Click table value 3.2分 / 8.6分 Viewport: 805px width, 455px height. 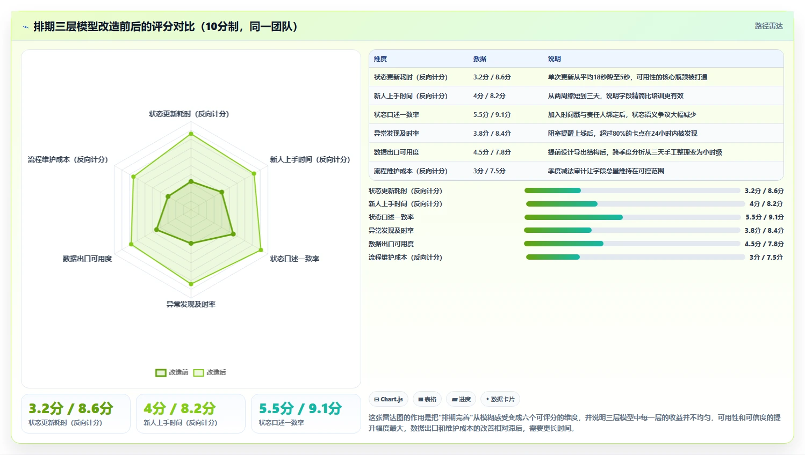[492, 77]
